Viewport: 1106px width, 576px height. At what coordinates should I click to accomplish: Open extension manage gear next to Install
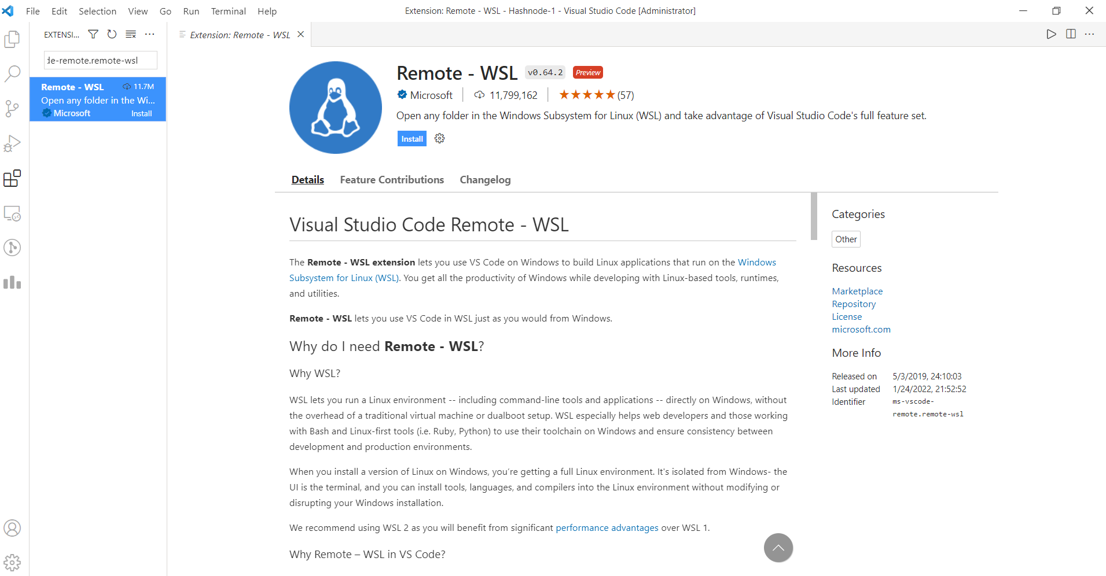point(440,138)
